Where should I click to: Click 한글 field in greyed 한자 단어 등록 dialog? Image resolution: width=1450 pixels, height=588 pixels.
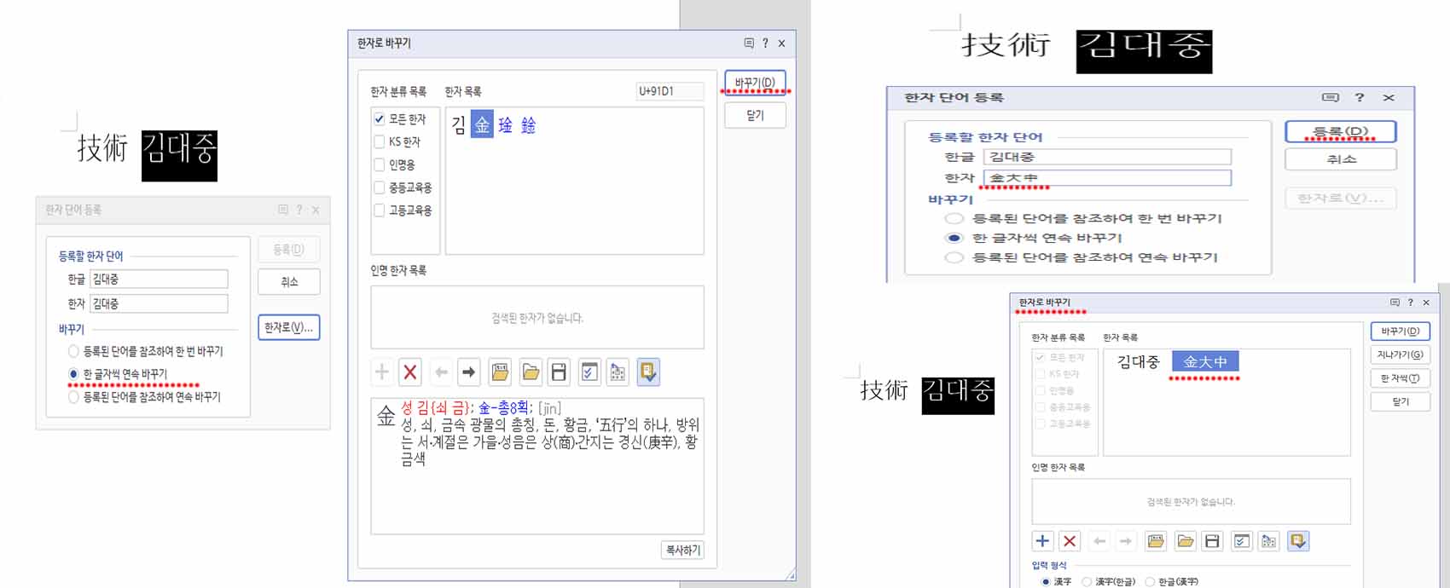coord(159,279)
